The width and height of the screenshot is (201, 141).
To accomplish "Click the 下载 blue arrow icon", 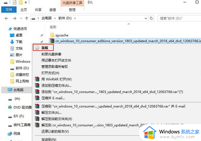I will pyautogui.click(x=12, y=42).
